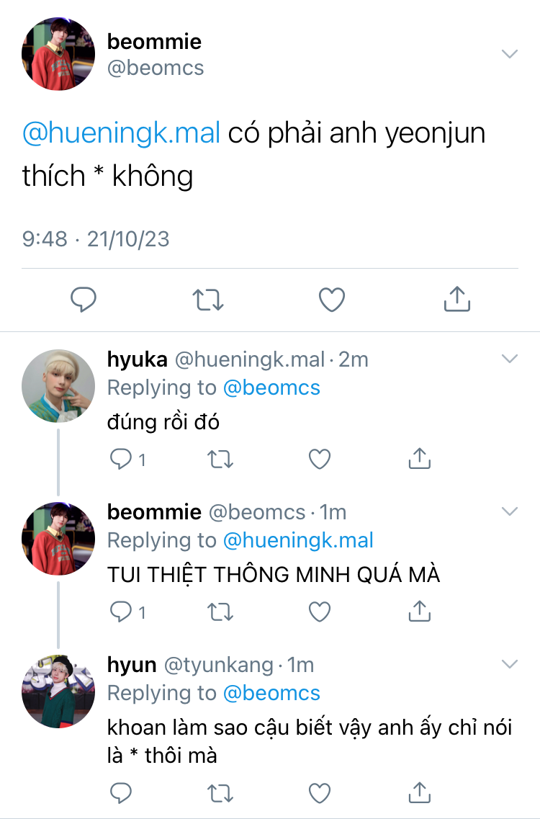The width and height of the screenshot is (540, 819).
Task: Open the chevron menu on hyun's reply
Action: click(x=509, y=664)
